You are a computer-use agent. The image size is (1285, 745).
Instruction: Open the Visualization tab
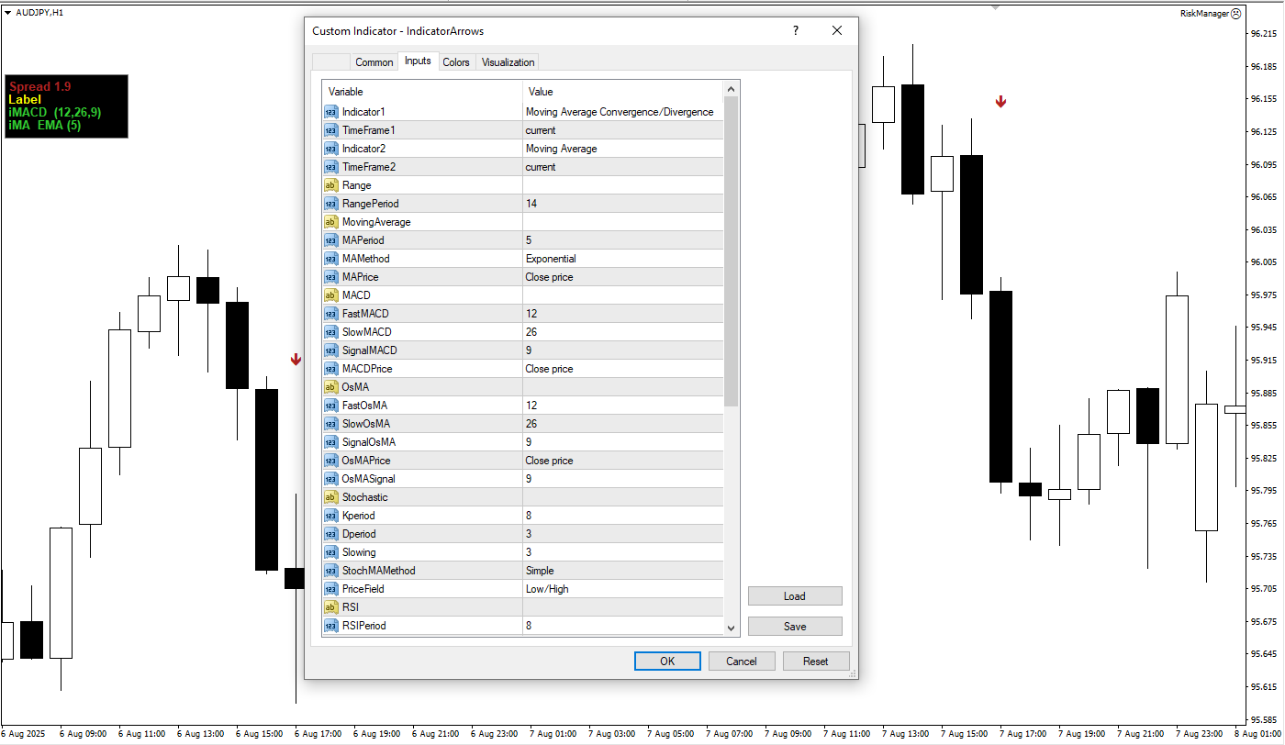point(507,61)
